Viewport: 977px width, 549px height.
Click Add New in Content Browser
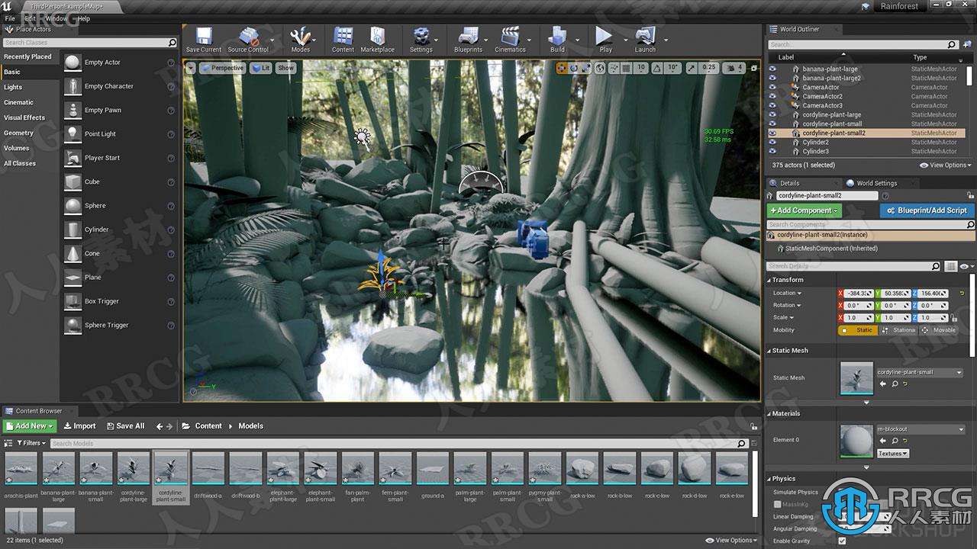point(30,426)
